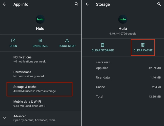Image resolution: width=164 pixels, height=126 pixels.
Task: Tap the Advanced section title
Action: tap(20, 116)
